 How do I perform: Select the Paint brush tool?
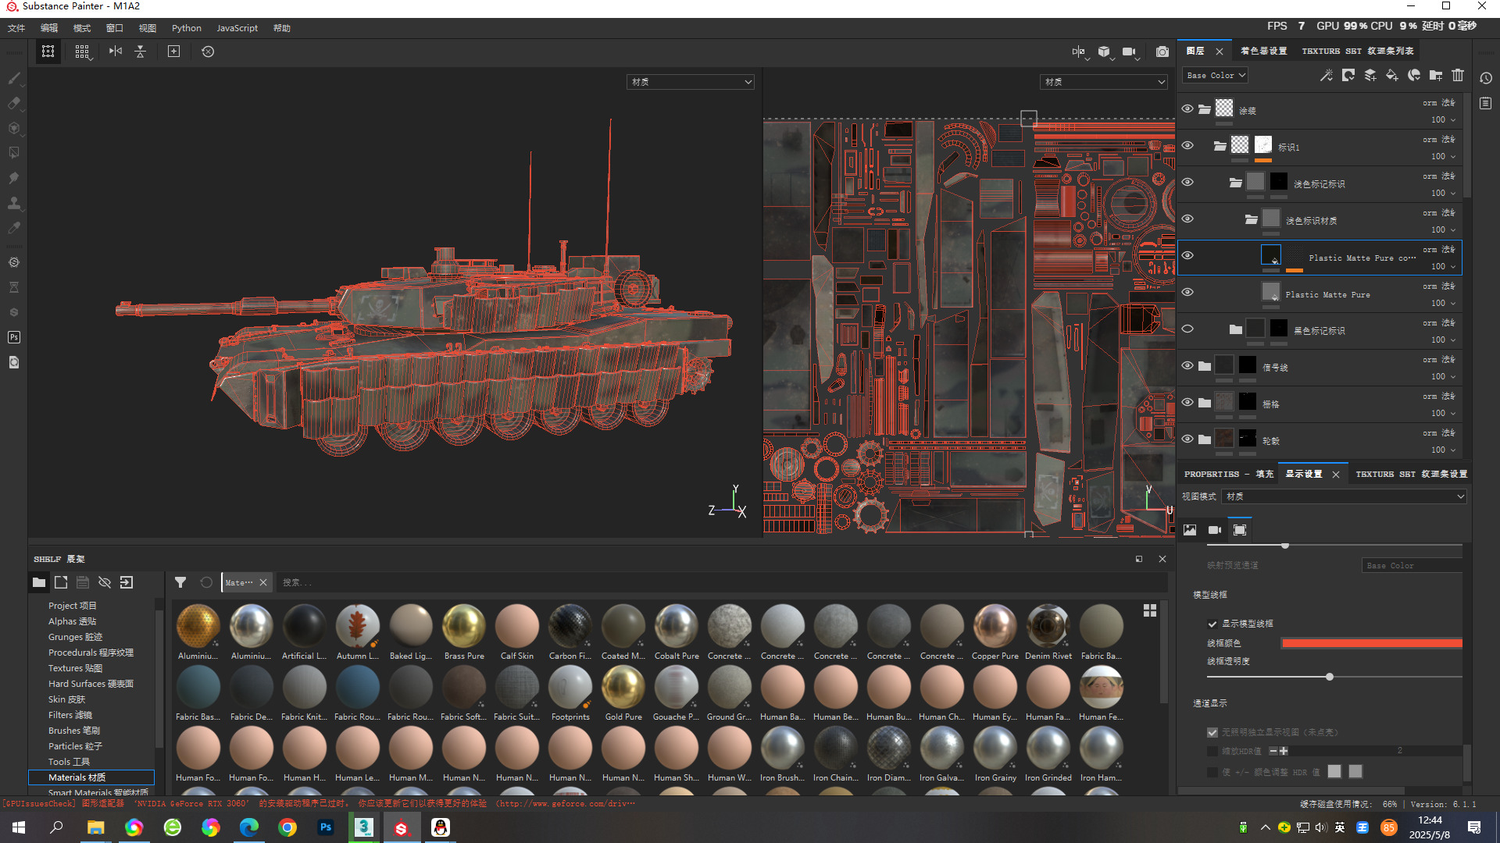pyautogui.click(x=14, y=78)
